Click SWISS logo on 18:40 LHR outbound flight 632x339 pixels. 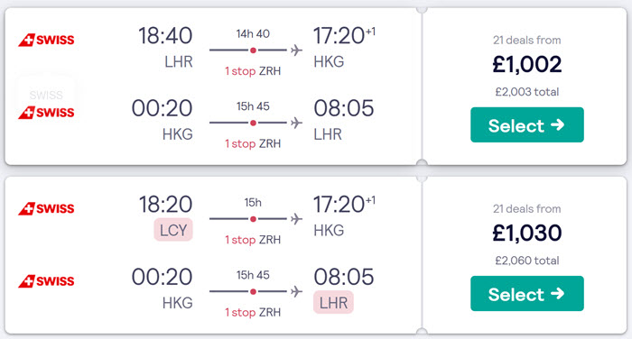click(46, 40)
